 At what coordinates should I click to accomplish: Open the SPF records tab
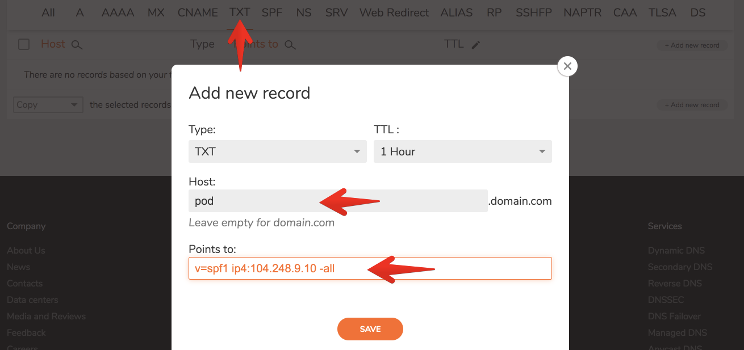point(271,12)
